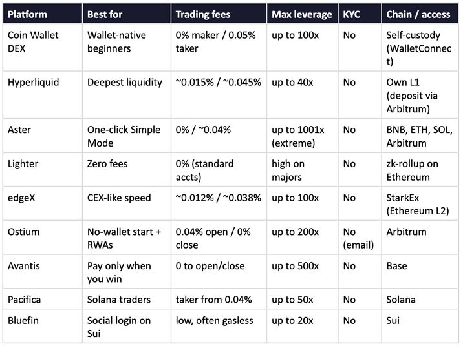463x346 pixels.
Task: Click the edgeX platform cell
Action: pyautogui.click(x=43, y=203)
